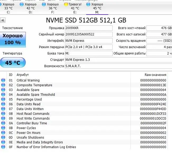Click the Атрибут column header

[x=23, y=75]
